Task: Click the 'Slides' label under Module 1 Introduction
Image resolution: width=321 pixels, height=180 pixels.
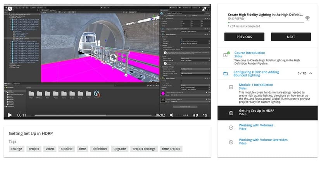Action: (243, 88)
